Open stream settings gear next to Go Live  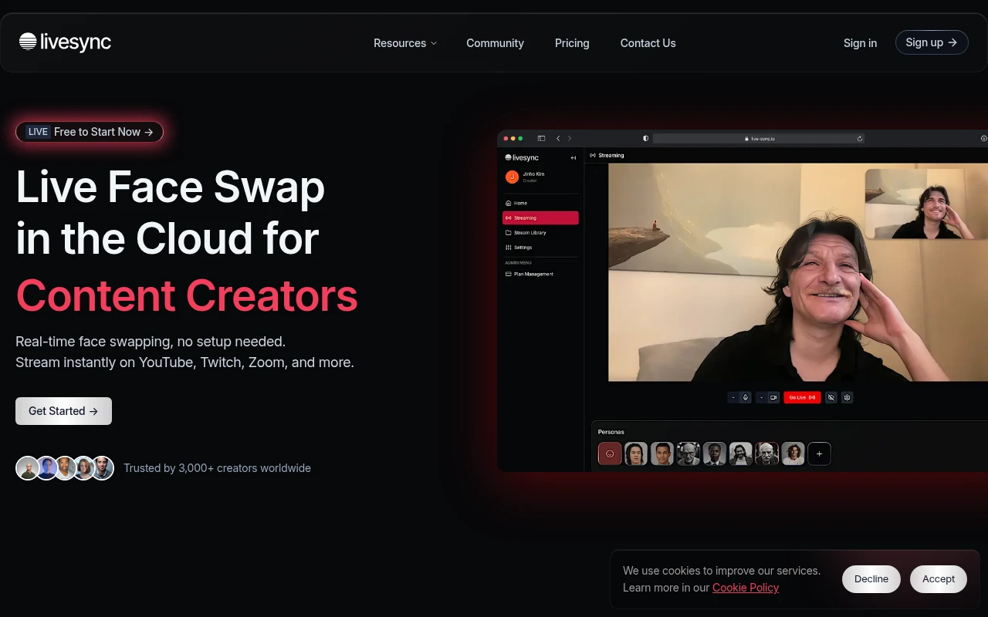pyautogui.click(x=847, y=398)
